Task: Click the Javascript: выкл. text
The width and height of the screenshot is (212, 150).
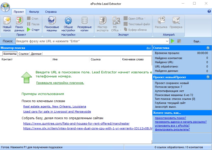Action: tap(165, 107)
